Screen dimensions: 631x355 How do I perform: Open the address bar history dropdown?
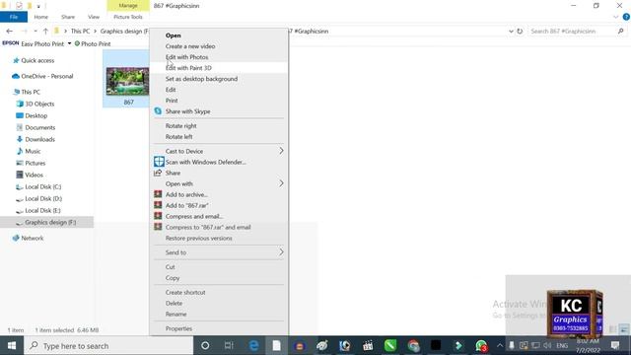pyautogui.click(x=511, y=31)
